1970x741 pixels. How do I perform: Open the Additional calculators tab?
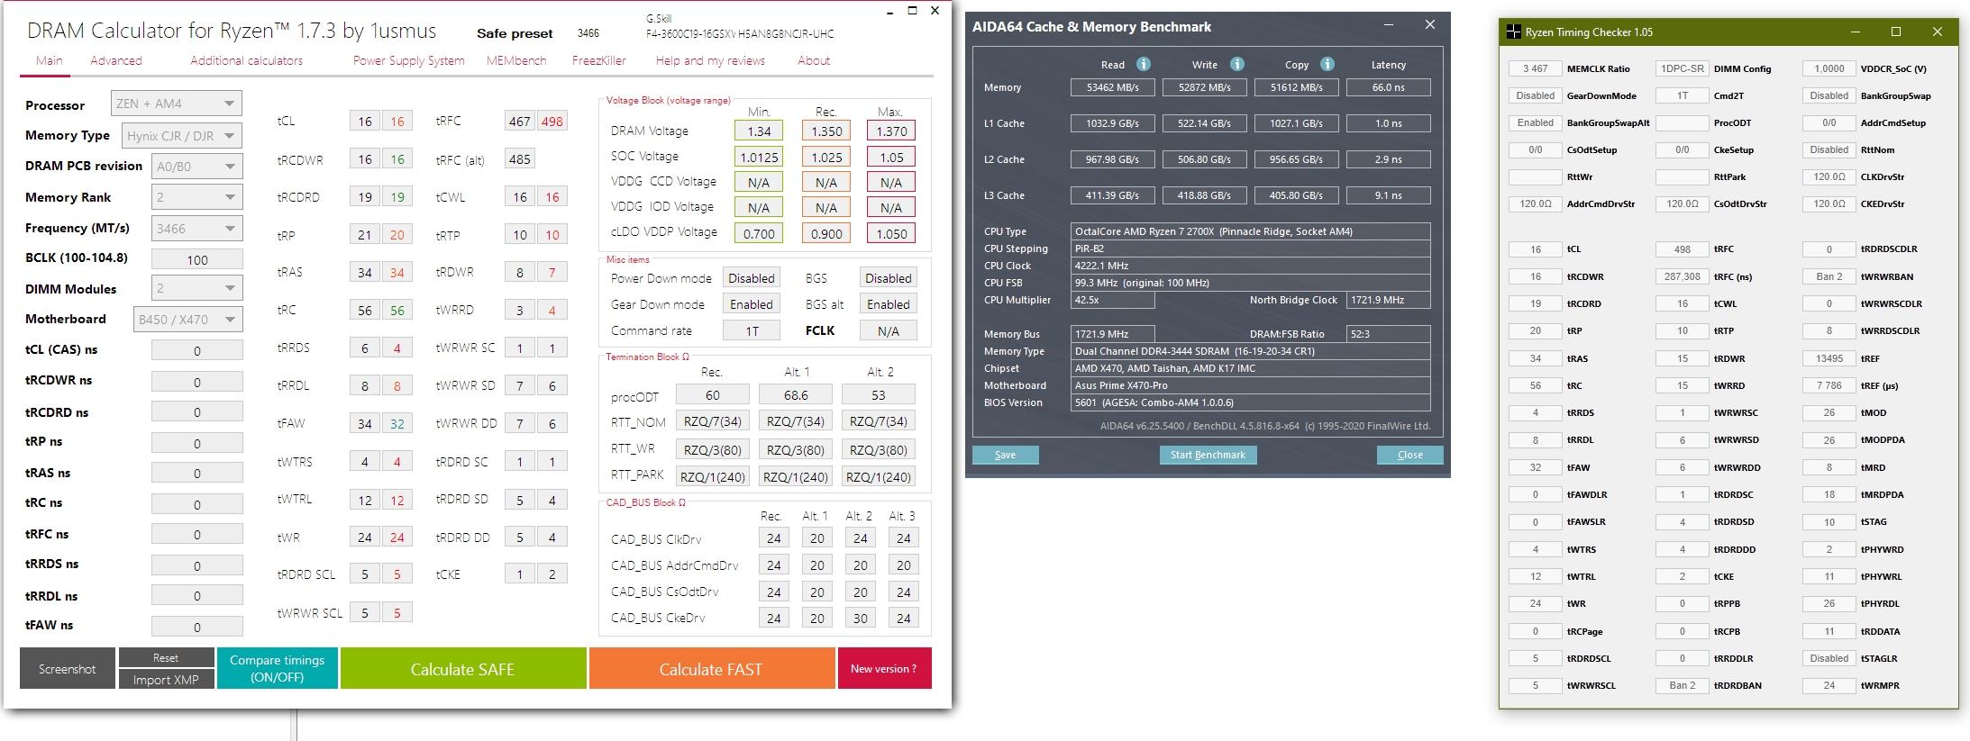click(246, 60)
